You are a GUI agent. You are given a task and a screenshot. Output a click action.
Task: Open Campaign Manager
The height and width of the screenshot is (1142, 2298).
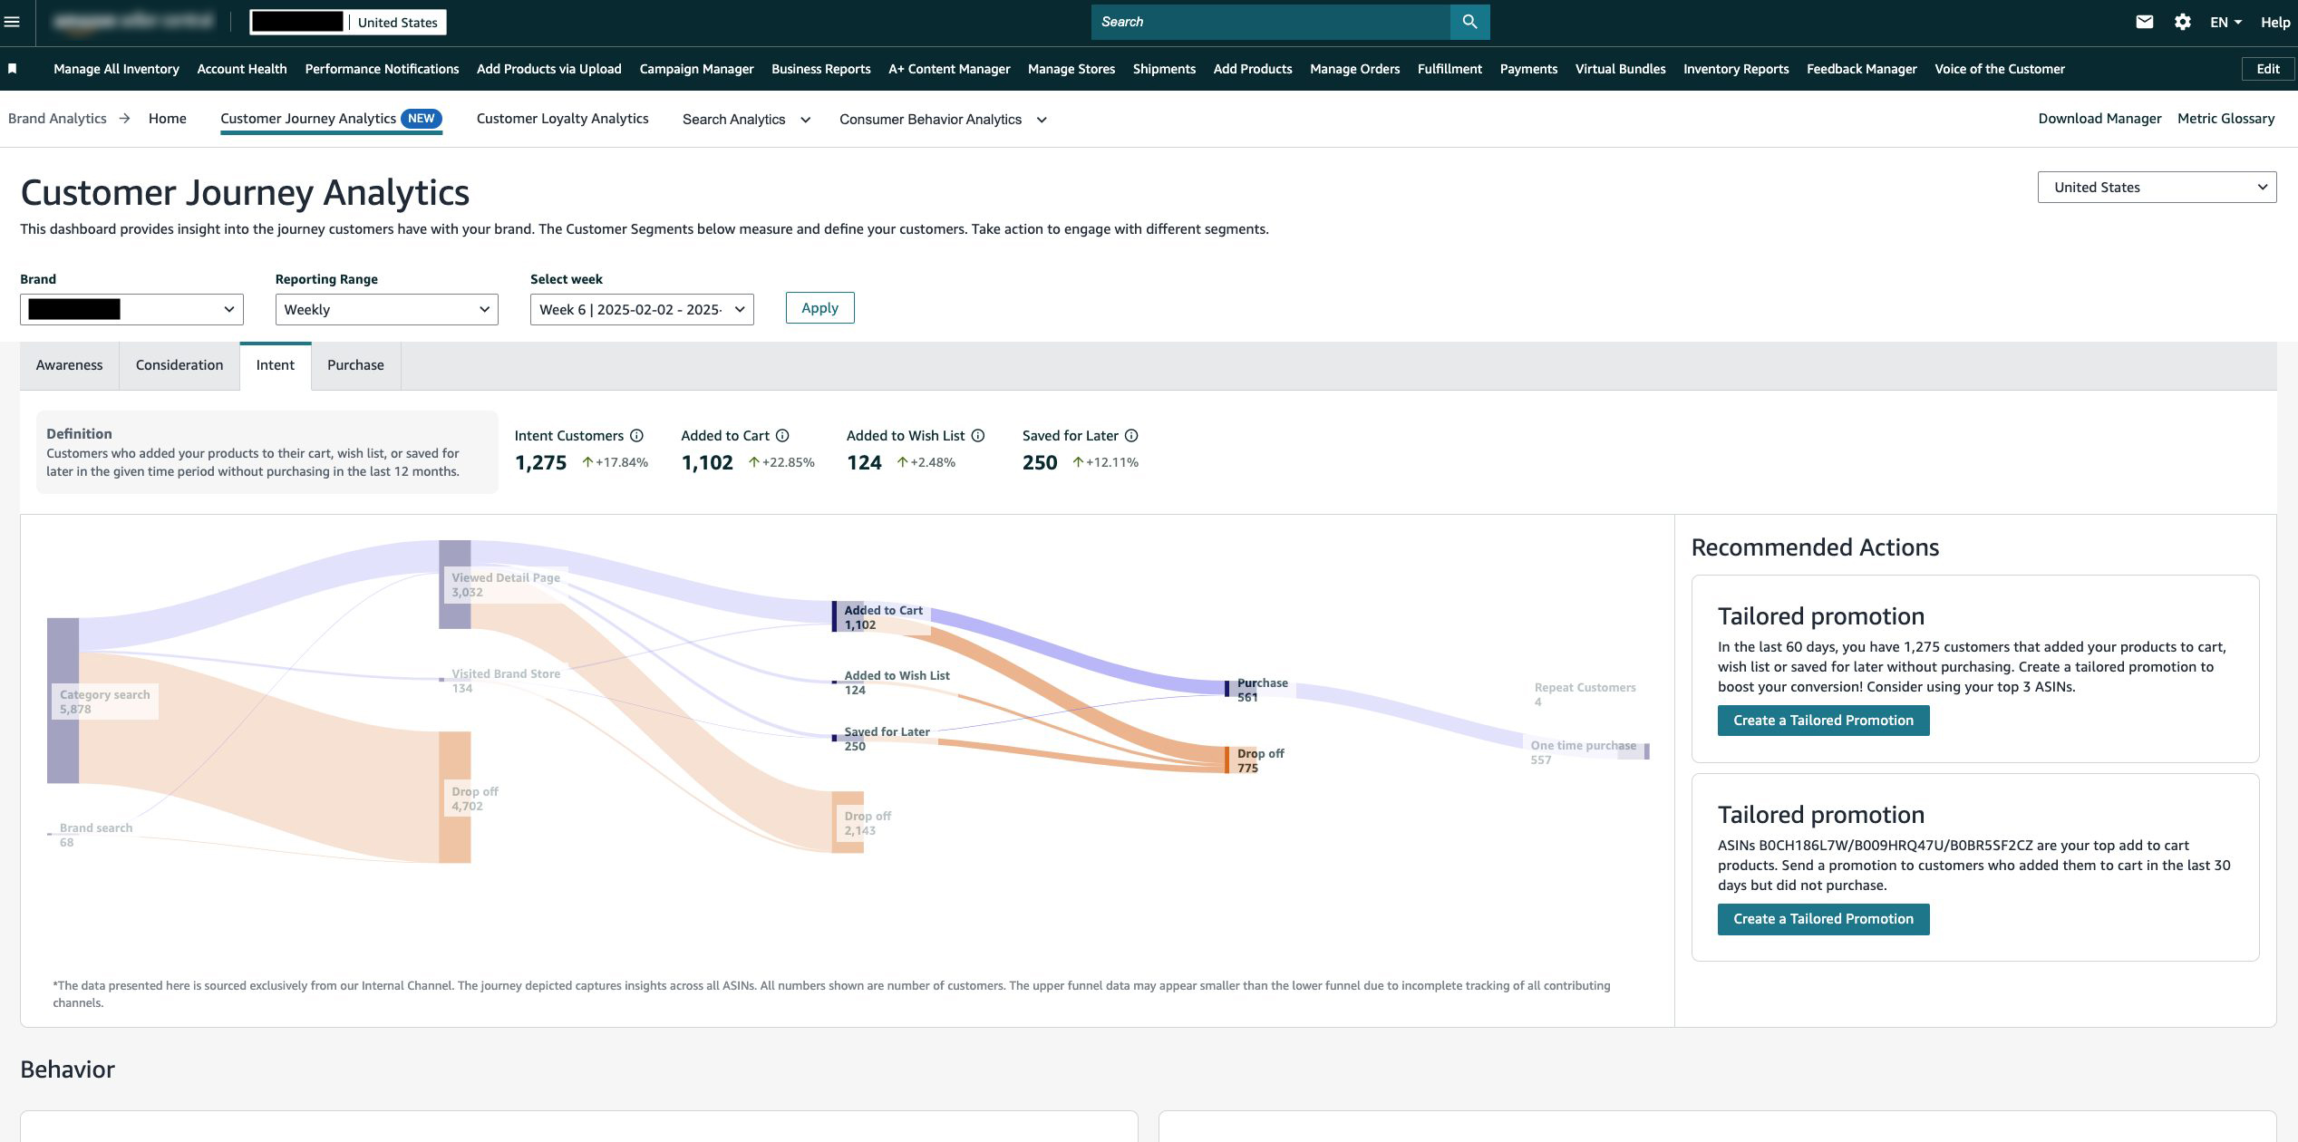[x=696, y=69]
